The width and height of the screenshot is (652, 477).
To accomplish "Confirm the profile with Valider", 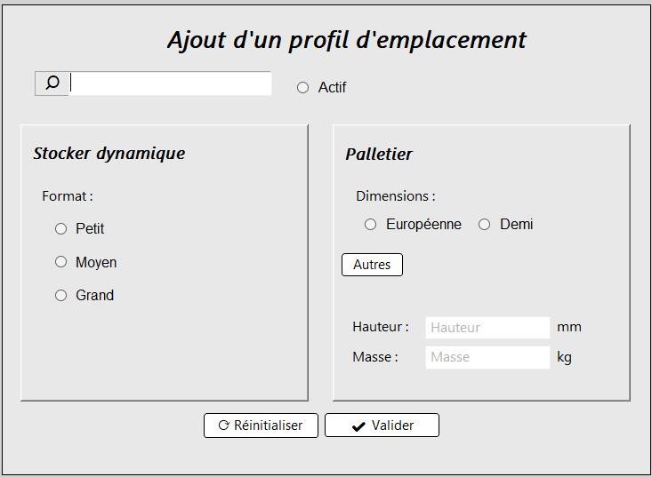I will pos(382,425).
